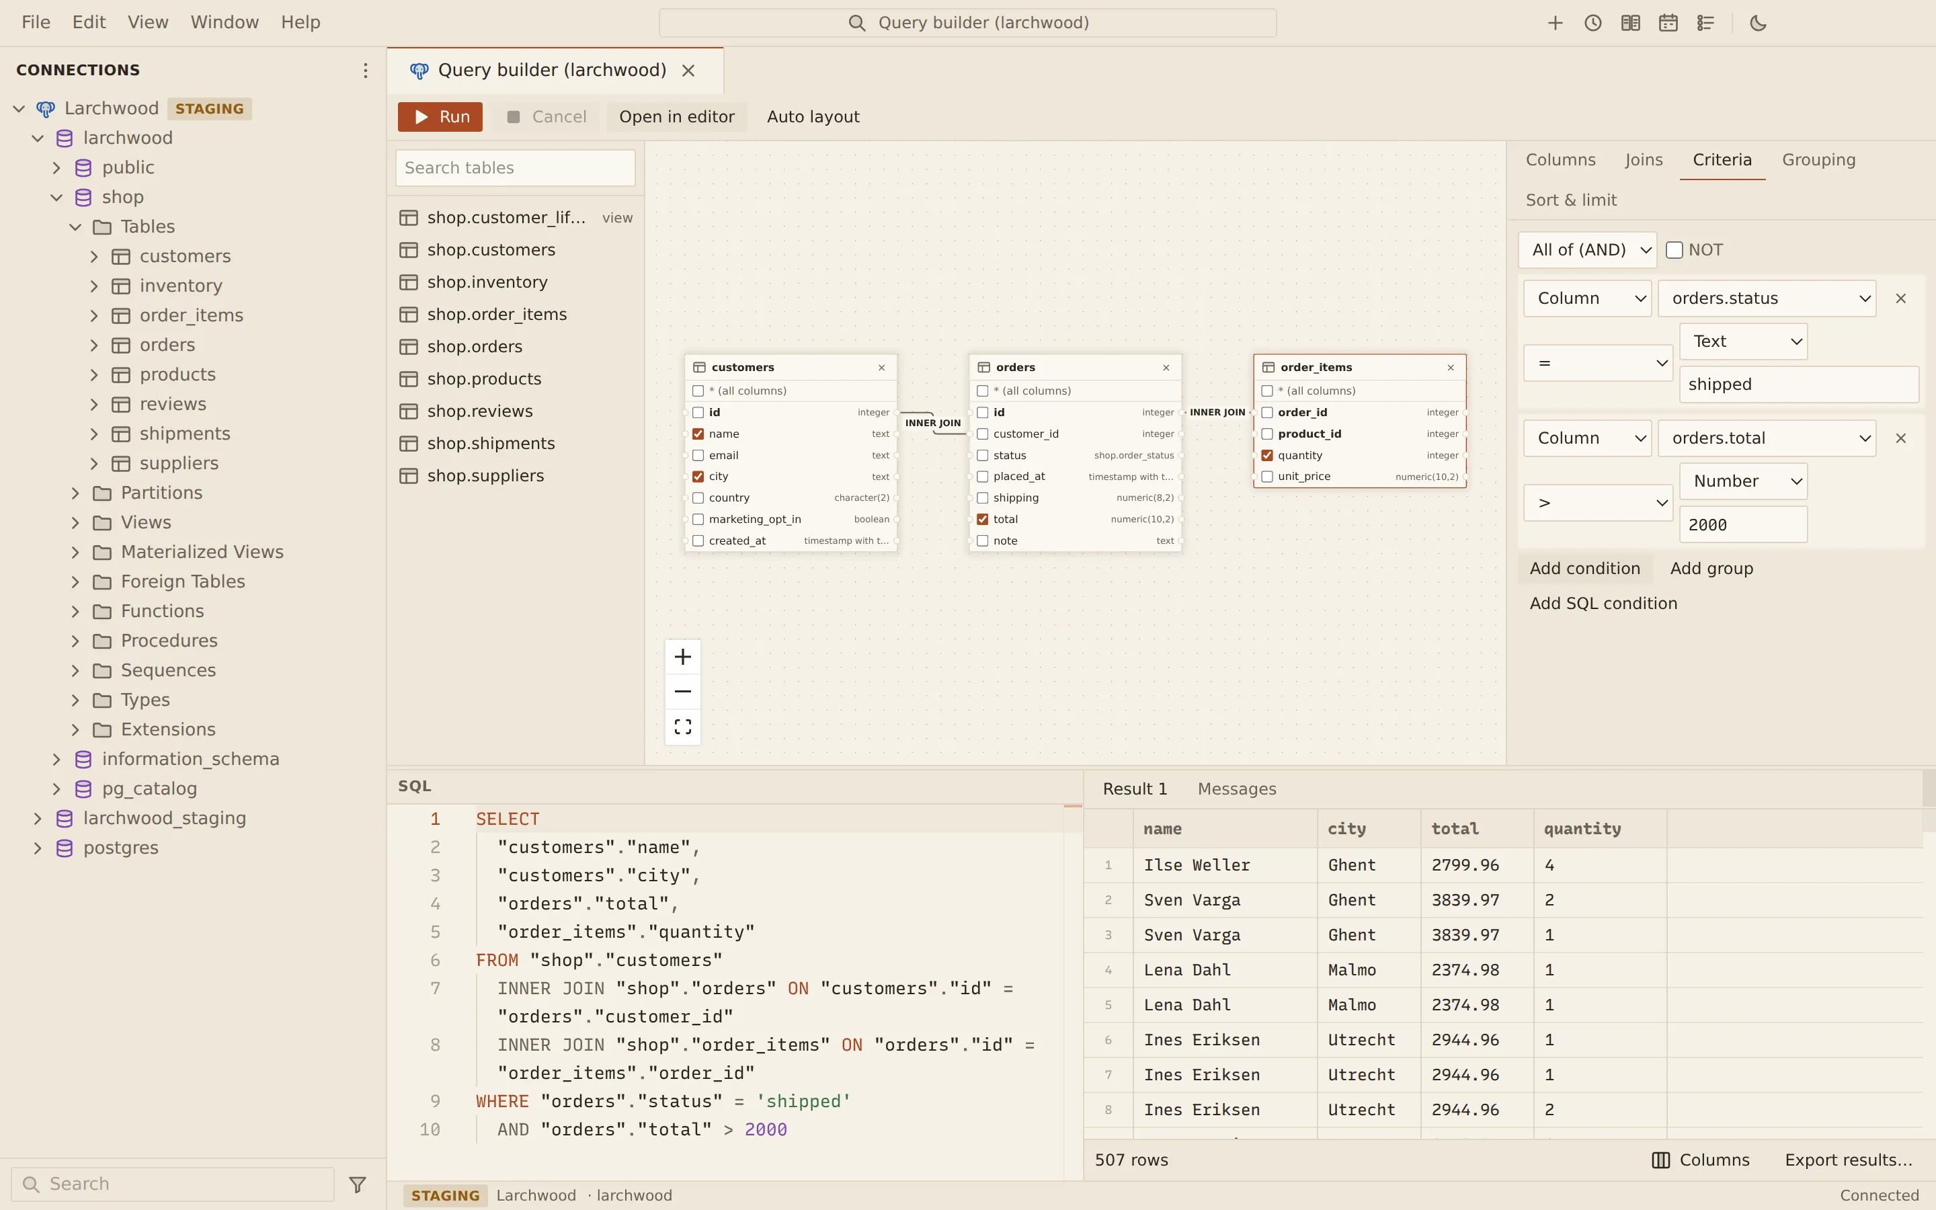Image resolution: width=1936 pixels, height=1210 pixels.
Task: Open the Number value type dropdown
Action: coord(1743,481)
